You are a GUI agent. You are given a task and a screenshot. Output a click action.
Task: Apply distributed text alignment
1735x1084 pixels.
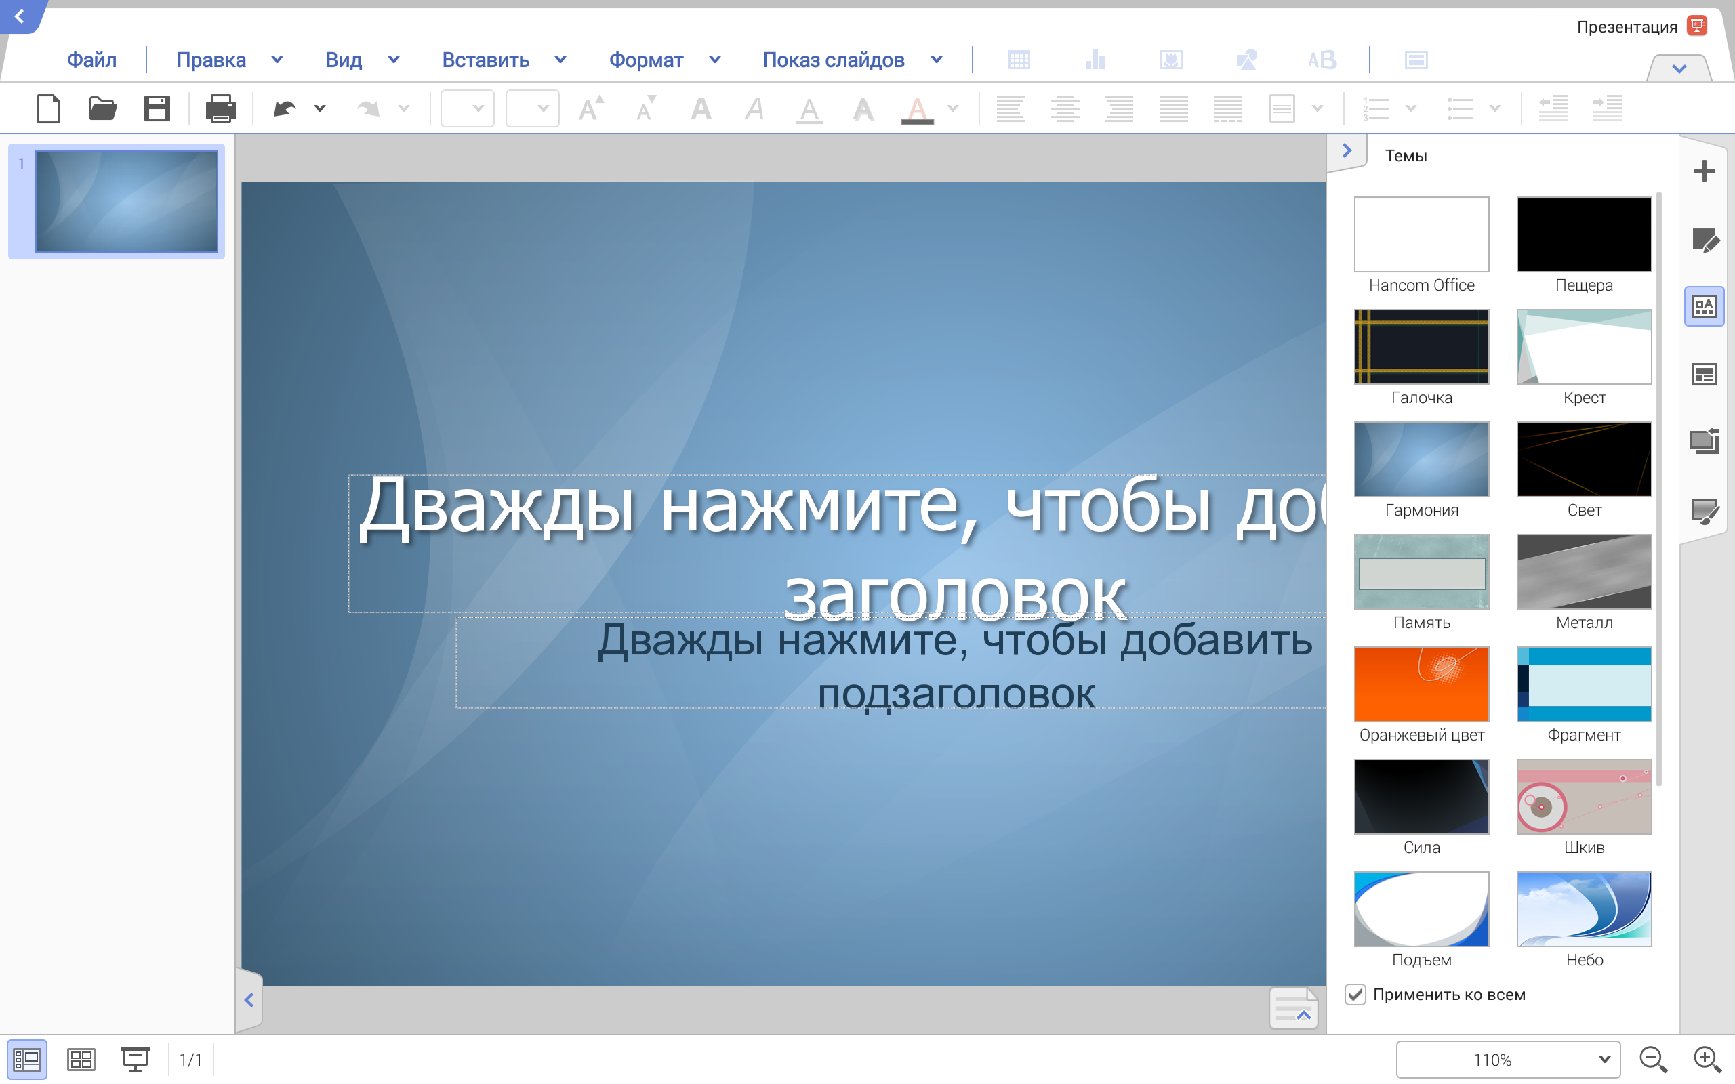coord(1228,109)
